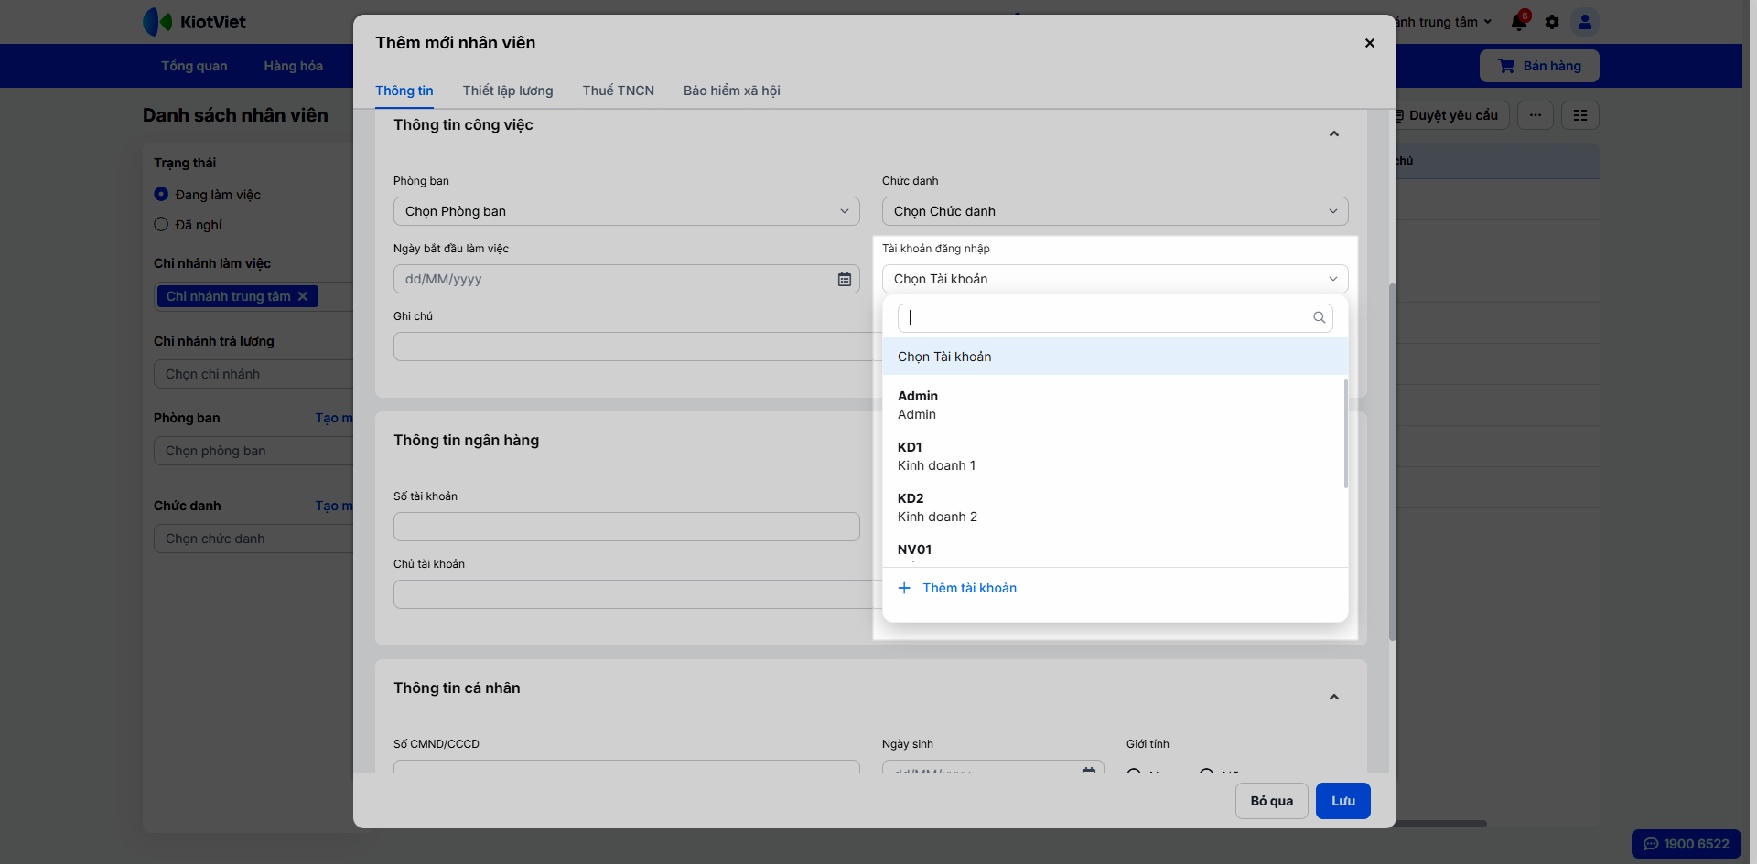The height and width of the screenshot is (864, 1757).
Task: Click the Ngày bắt đầu làm việc date field
Action: (627, 279)
